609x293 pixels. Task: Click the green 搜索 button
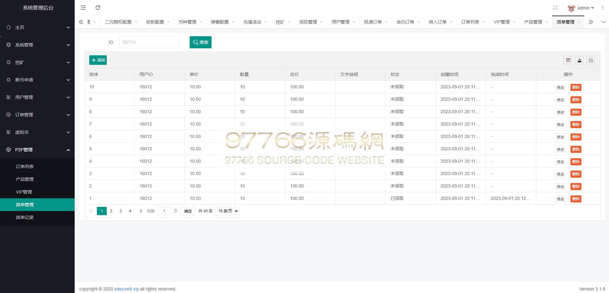[x=200, y=42]
